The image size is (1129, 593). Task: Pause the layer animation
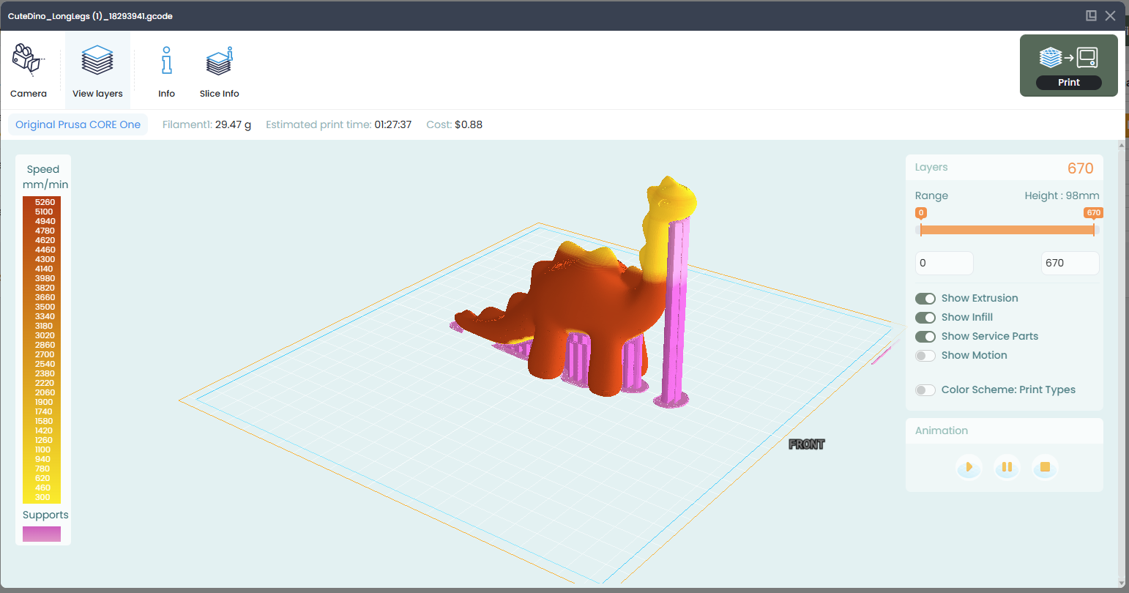tap(1007, 467)
